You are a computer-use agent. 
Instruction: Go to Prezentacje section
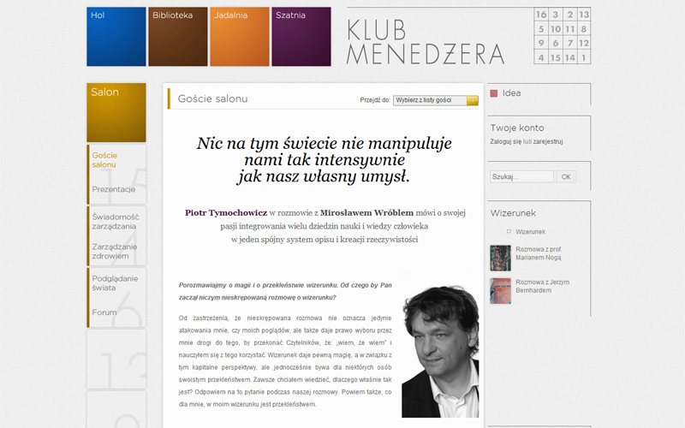click(x=114, y=189)
